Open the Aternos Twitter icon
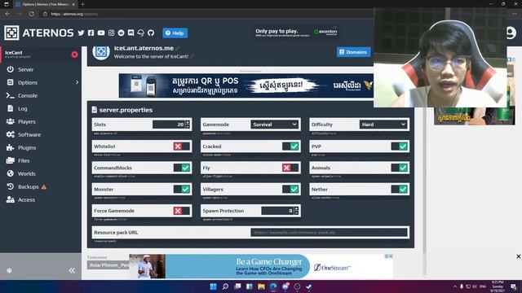 point(81,33)
